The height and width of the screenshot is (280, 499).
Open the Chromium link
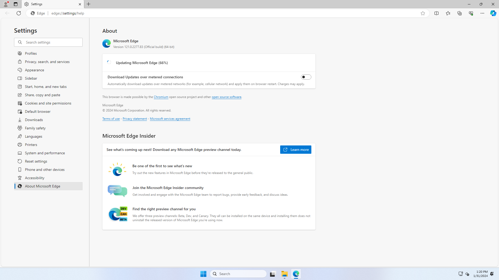pos(161,97)
